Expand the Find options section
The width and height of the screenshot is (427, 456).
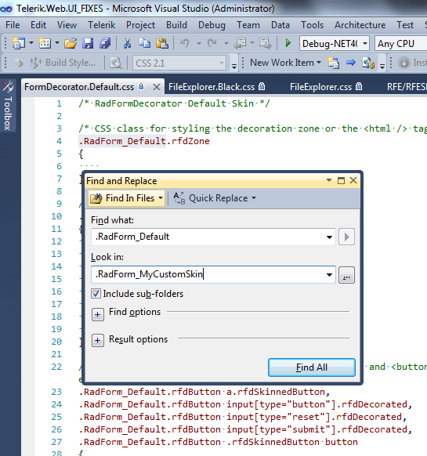[98, 314]
